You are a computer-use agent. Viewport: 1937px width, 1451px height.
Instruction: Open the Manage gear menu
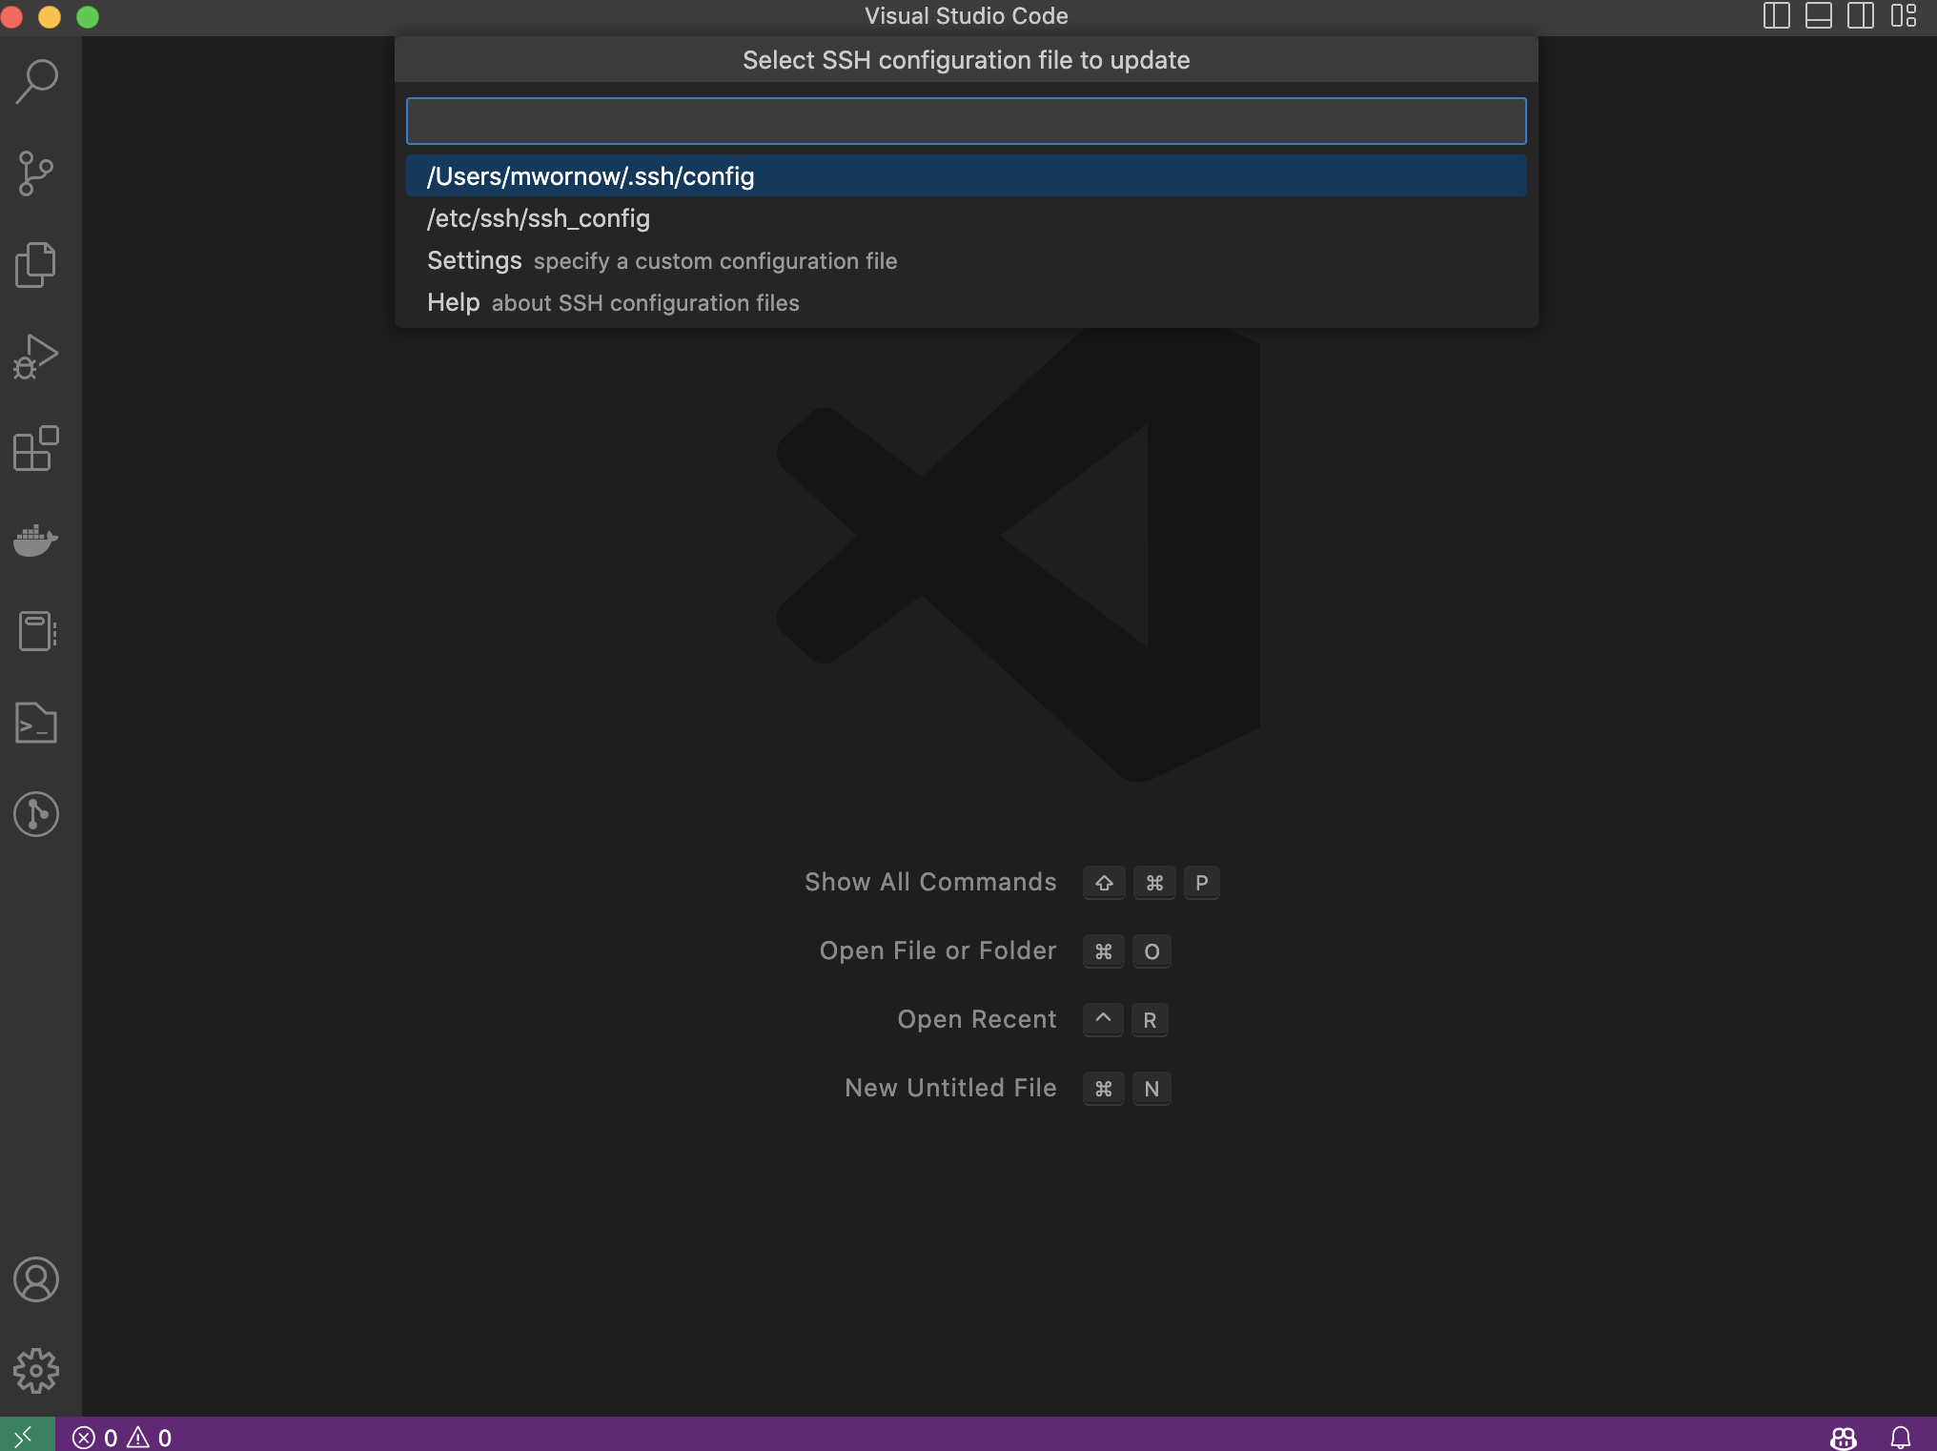[36, 1371]
